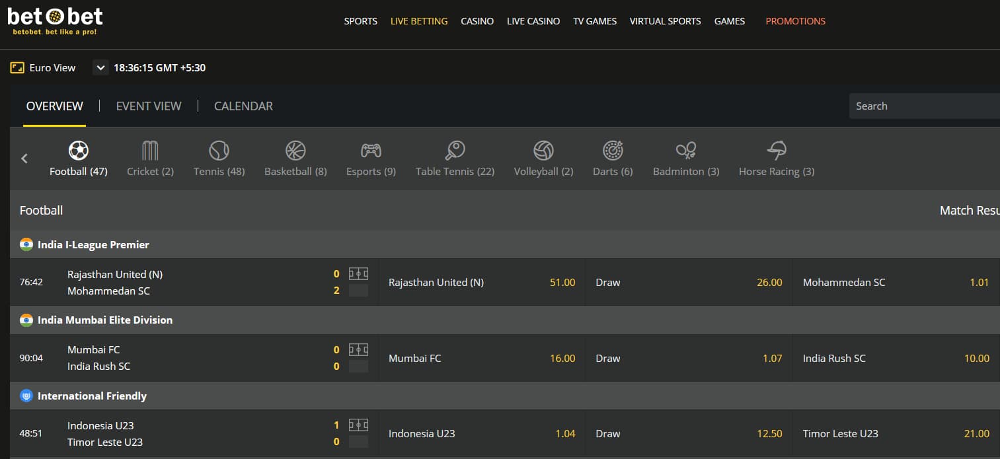Collapse India I-League Premier section
Screen dimensions: 1000x459
[x=505, y=244]
